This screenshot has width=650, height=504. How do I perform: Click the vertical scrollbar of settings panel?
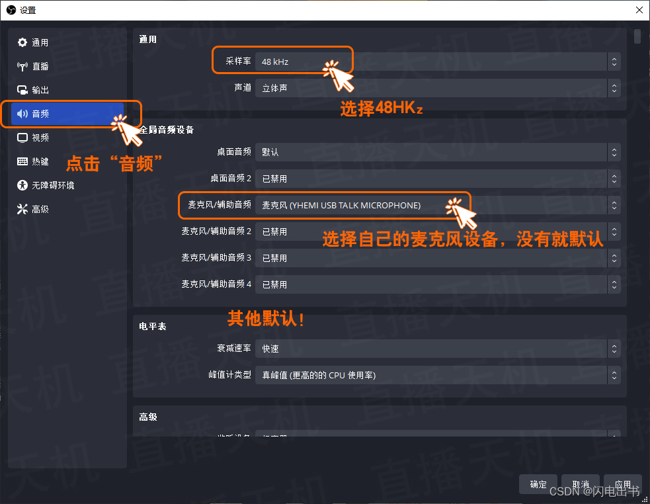pyautogui.click(x=637, y=36)
